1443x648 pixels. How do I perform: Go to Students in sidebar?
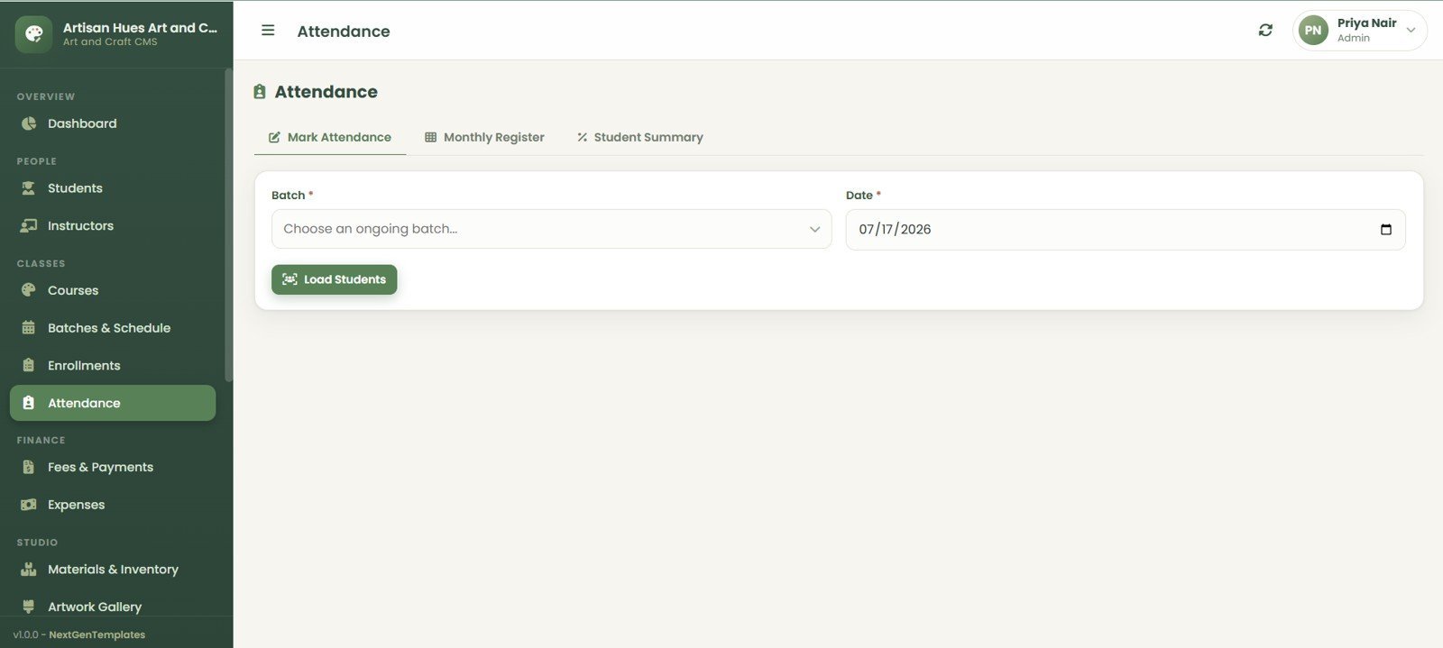point(113,188)
